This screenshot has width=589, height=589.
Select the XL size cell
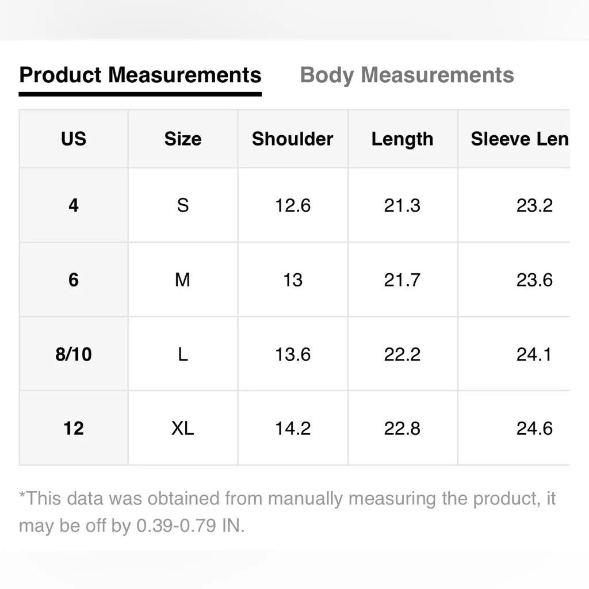coord(183,429)
